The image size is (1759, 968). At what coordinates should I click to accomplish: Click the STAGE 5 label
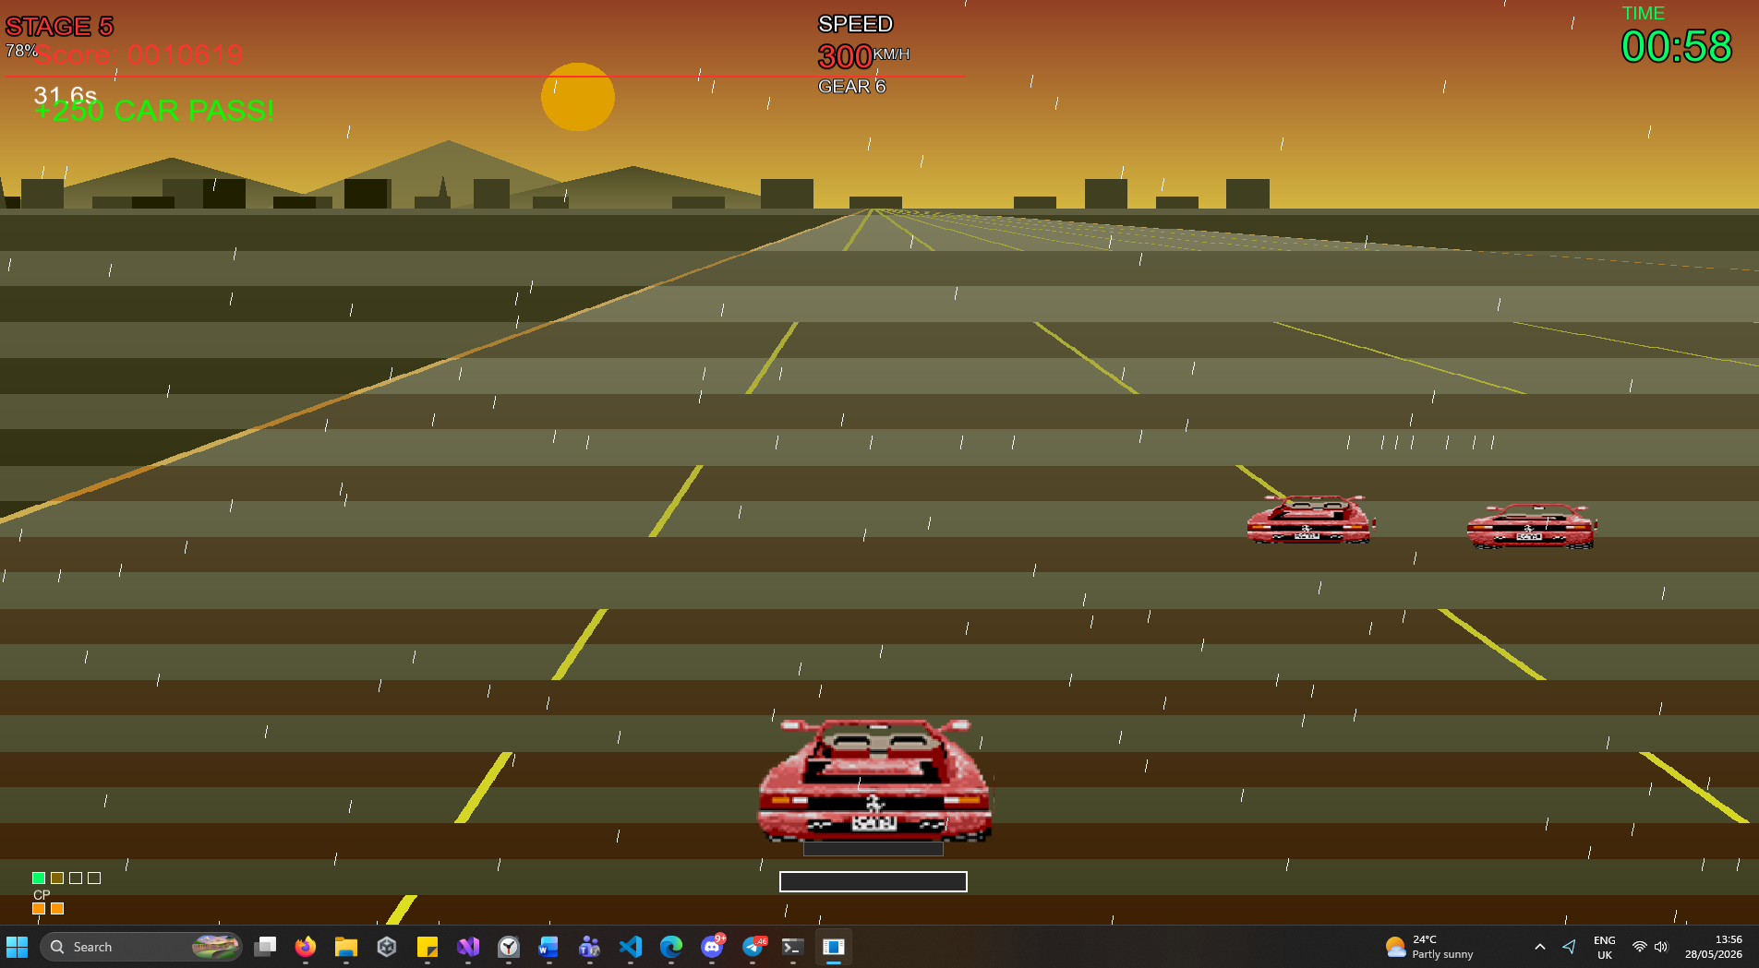coord(59,26)
